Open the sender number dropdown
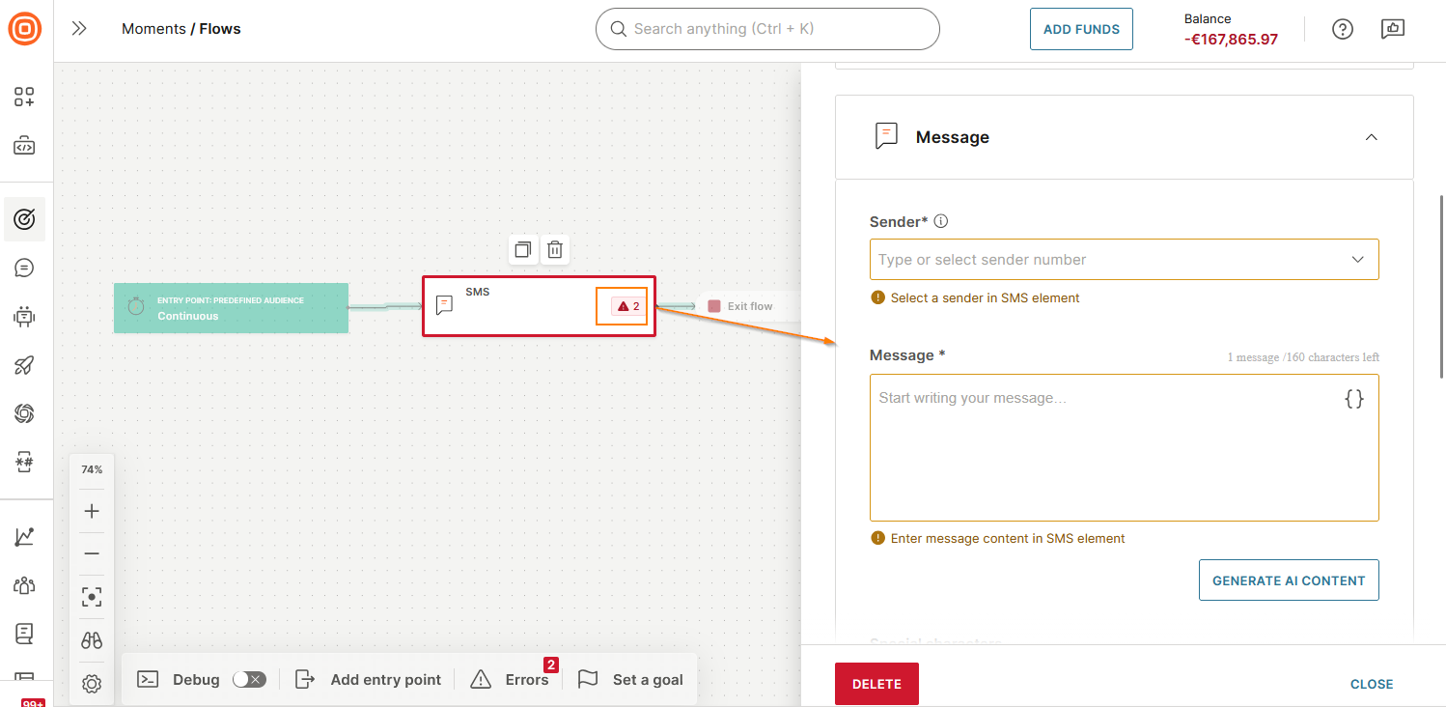The height and width of the screenshot is (707, 1446). pyautogui.click(x=1125, y=259)
